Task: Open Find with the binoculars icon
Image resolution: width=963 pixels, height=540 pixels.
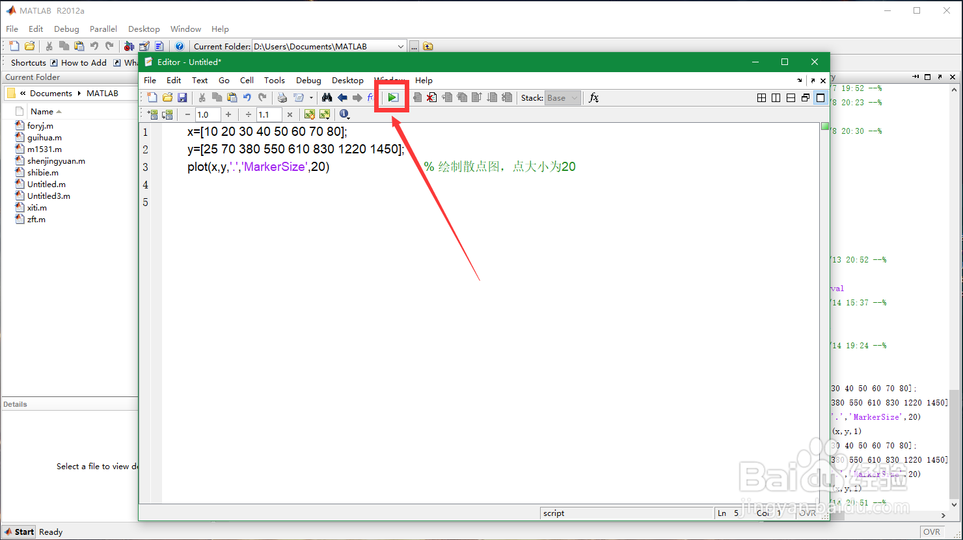Action: [x=327, y=97]
